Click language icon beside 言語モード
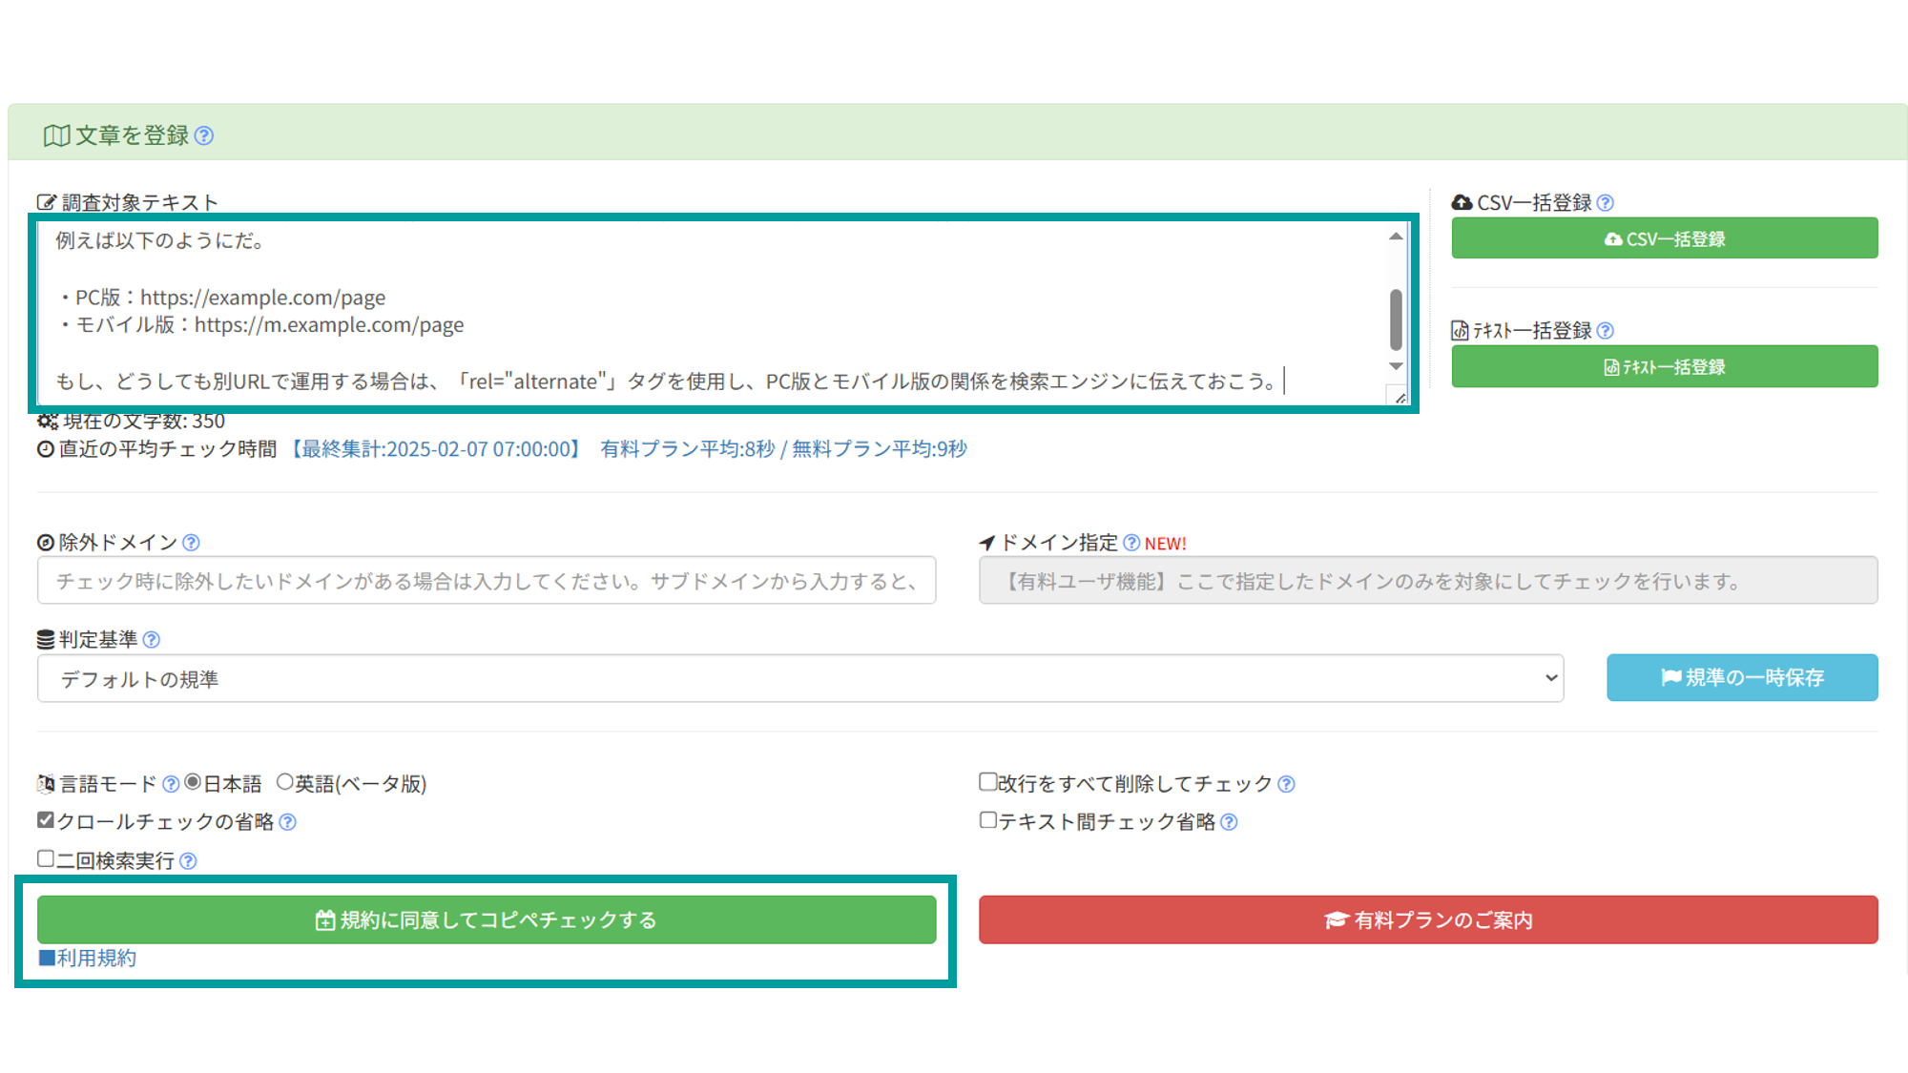The height and width of the screenshot is (1073, 1908). pyautogui.click(x=46, y=784)
